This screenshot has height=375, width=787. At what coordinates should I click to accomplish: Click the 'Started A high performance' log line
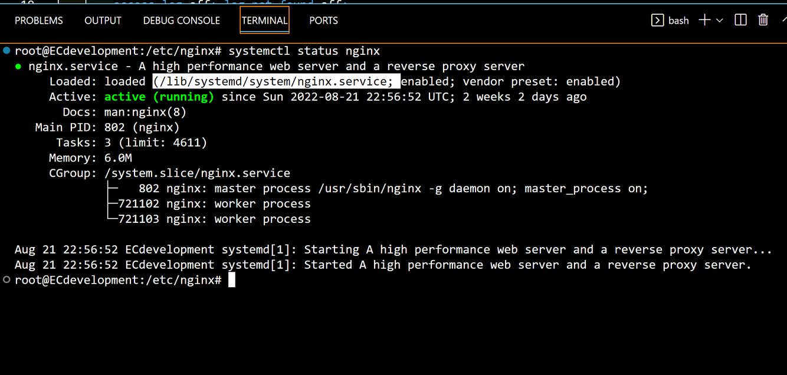[383, 265]
